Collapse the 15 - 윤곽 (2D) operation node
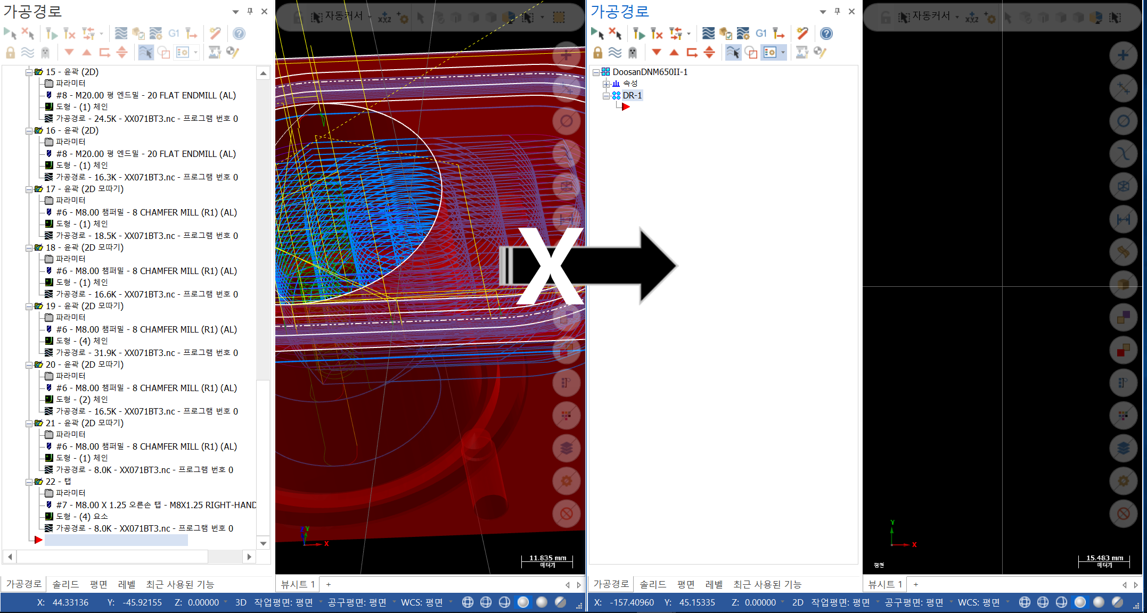This screenshot has width=1147, height=613. point(29,72)
